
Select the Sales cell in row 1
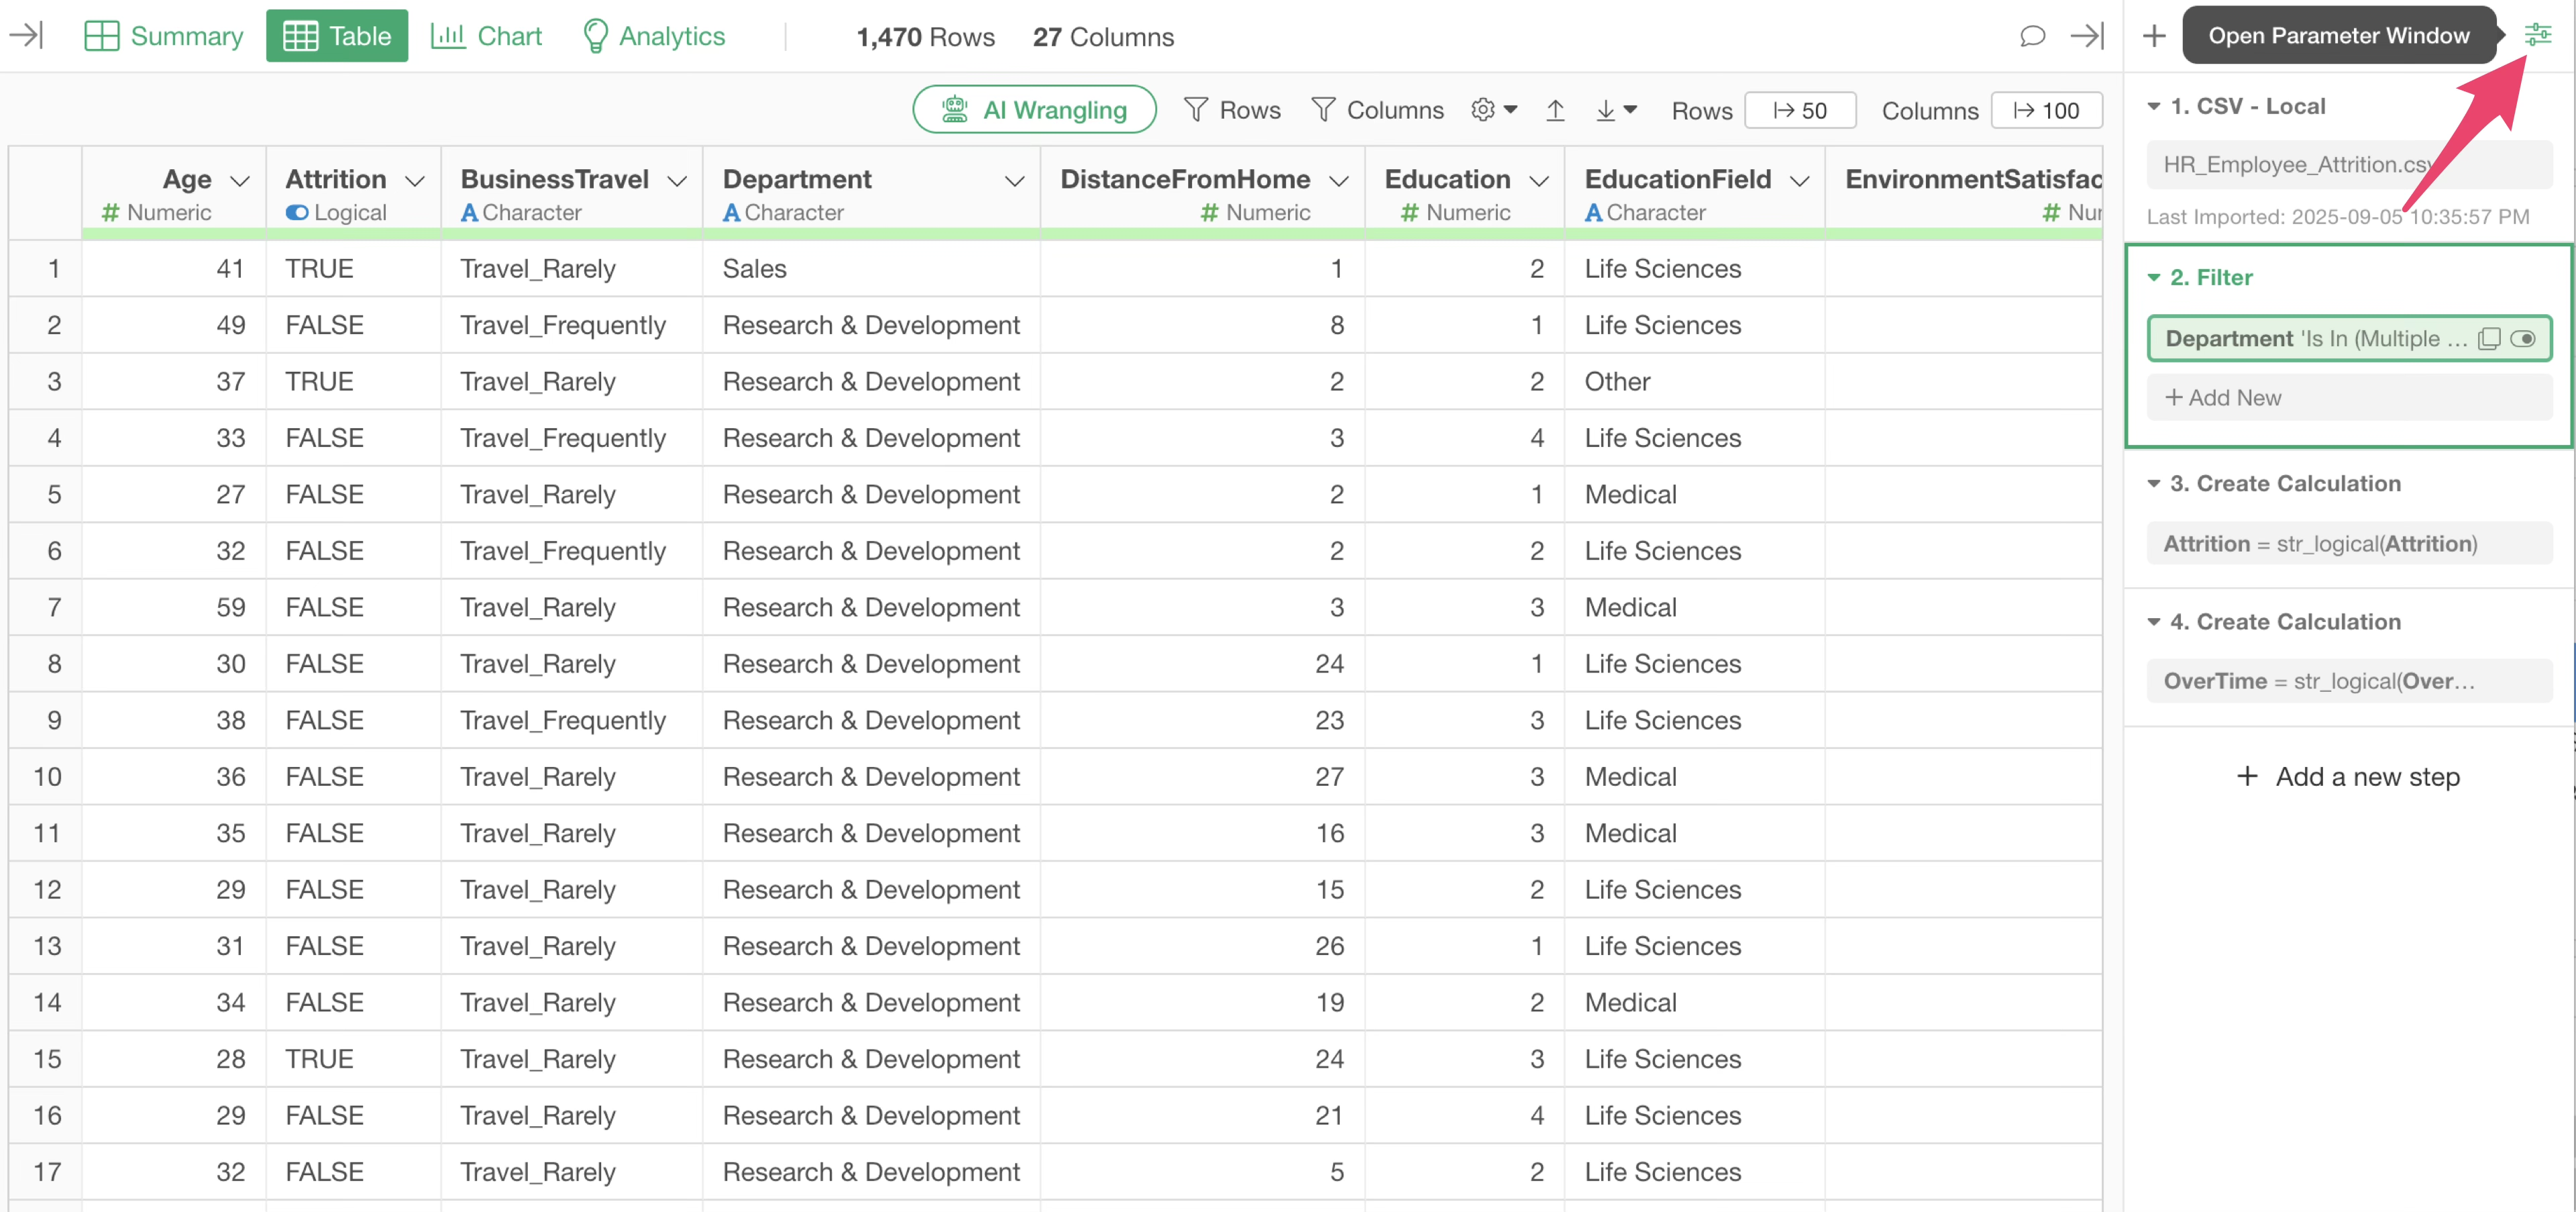pos(871,269)
